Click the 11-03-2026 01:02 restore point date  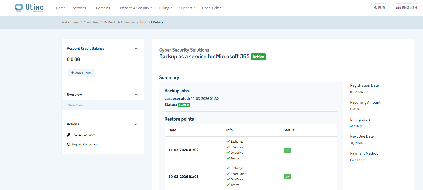click(183, 150)
